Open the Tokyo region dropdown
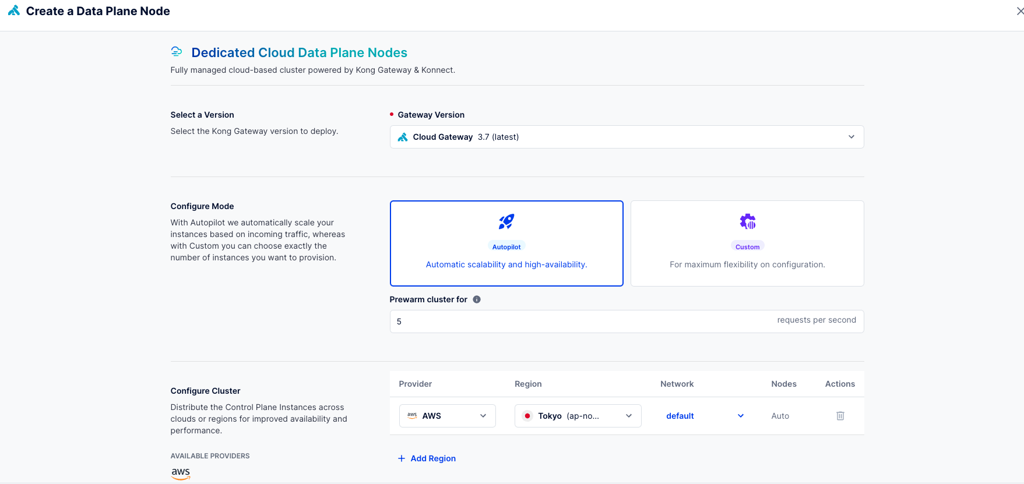Screen dimensions: 1024x484 (578, 416)
